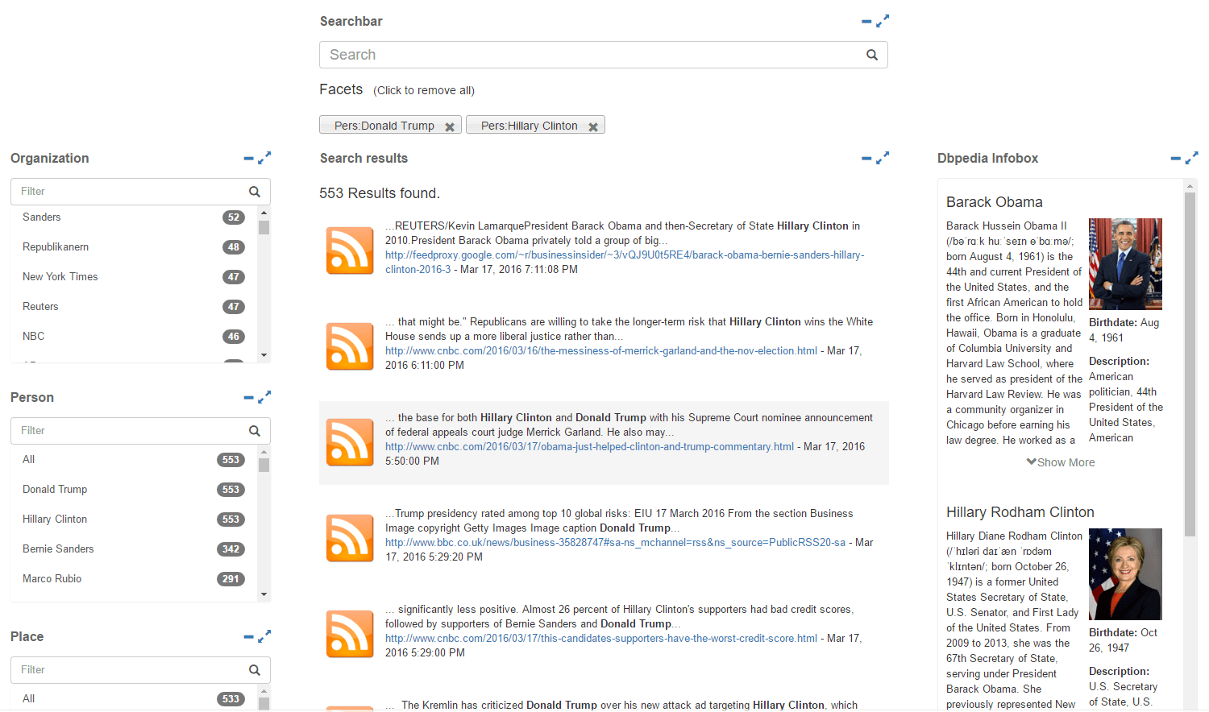This screenshot has width=1209, height=712.
Task: Click the Dbpedia Infobox scrollbar thumb
Action: click(x=1190, y=364)
